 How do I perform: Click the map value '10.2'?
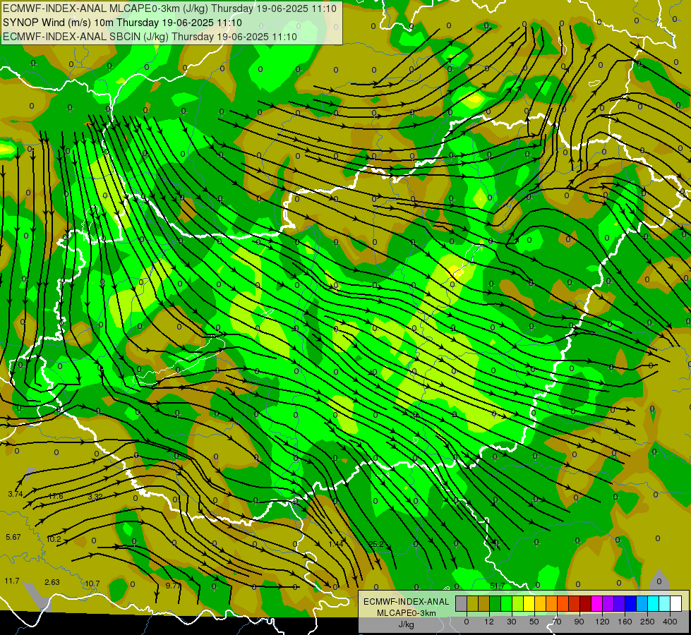(x=54, y=539)
